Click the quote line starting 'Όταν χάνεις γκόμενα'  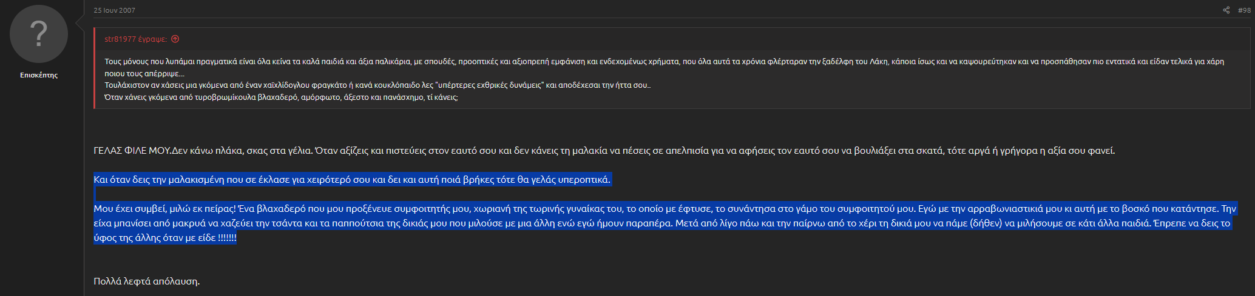click(280, 97)
